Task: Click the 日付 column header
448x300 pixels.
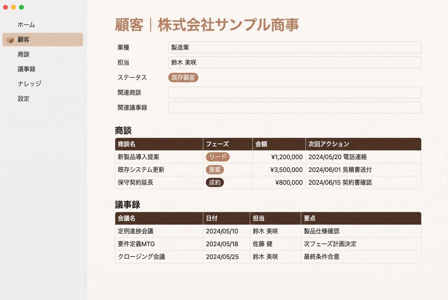Action: (x=226, y=218)
